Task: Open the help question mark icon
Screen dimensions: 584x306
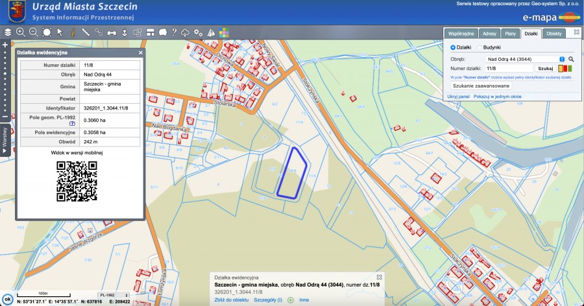Action: tap(174, 32)
